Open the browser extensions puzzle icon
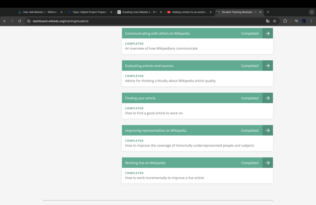The image size is (316, 205). tap(285, 21)
